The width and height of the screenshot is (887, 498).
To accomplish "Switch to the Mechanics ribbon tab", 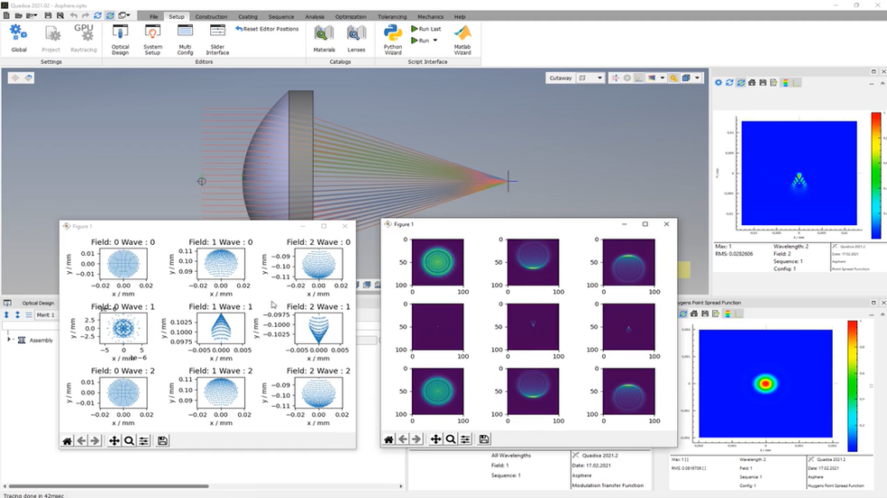I will tap(431, 17).
